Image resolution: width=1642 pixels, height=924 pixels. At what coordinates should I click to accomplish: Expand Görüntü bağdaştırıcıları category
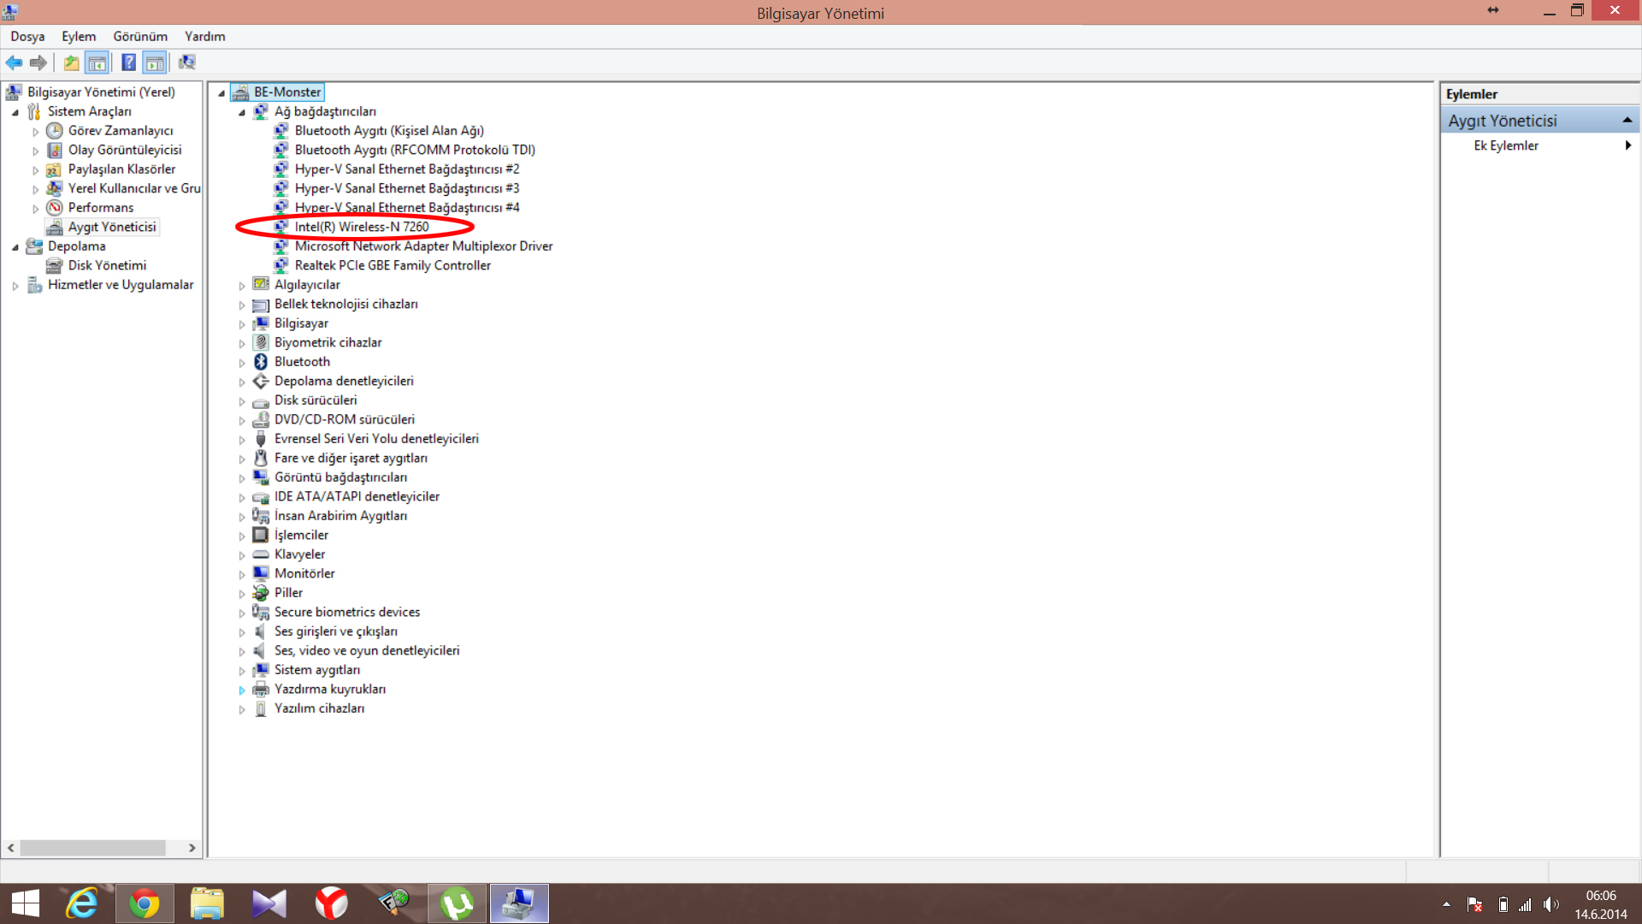point(242,478)
